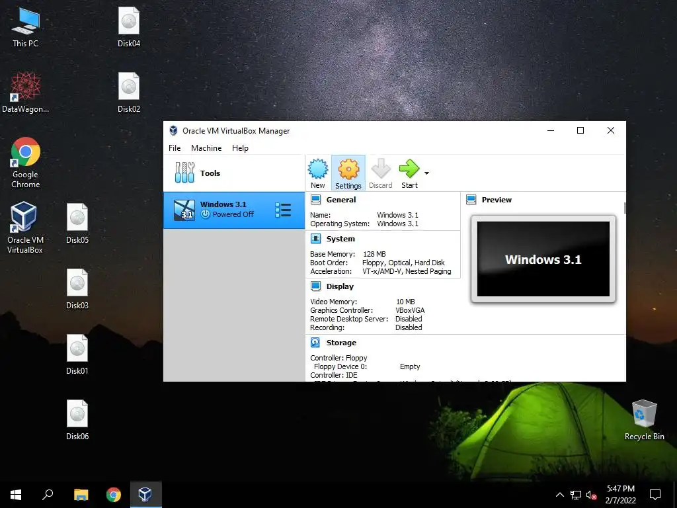
Task: Click the Floppy Device 0 Empty value
Action: (x=410, y=366)
